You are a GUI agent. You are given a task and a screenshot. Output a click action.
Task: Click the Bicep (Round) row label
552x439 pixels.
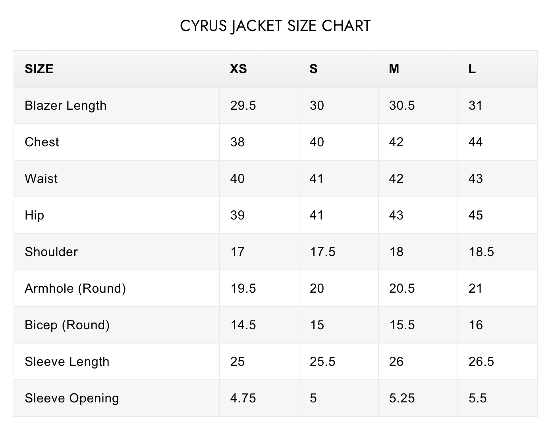[67, 325]
